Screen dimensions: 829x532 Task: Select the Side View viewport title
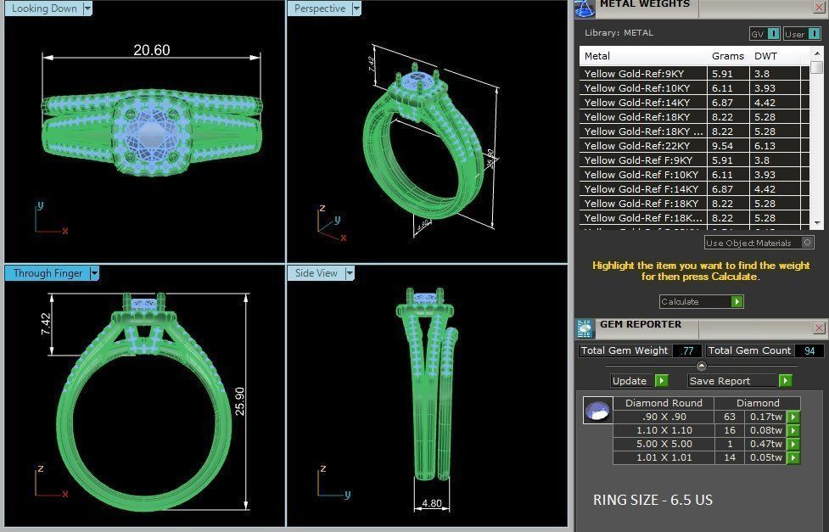tap(316, 273)
